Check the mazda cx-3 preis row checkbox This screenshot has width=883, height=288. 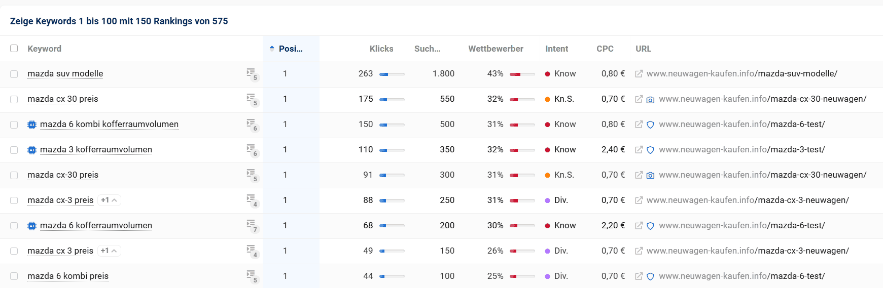[x=14, y=200]
